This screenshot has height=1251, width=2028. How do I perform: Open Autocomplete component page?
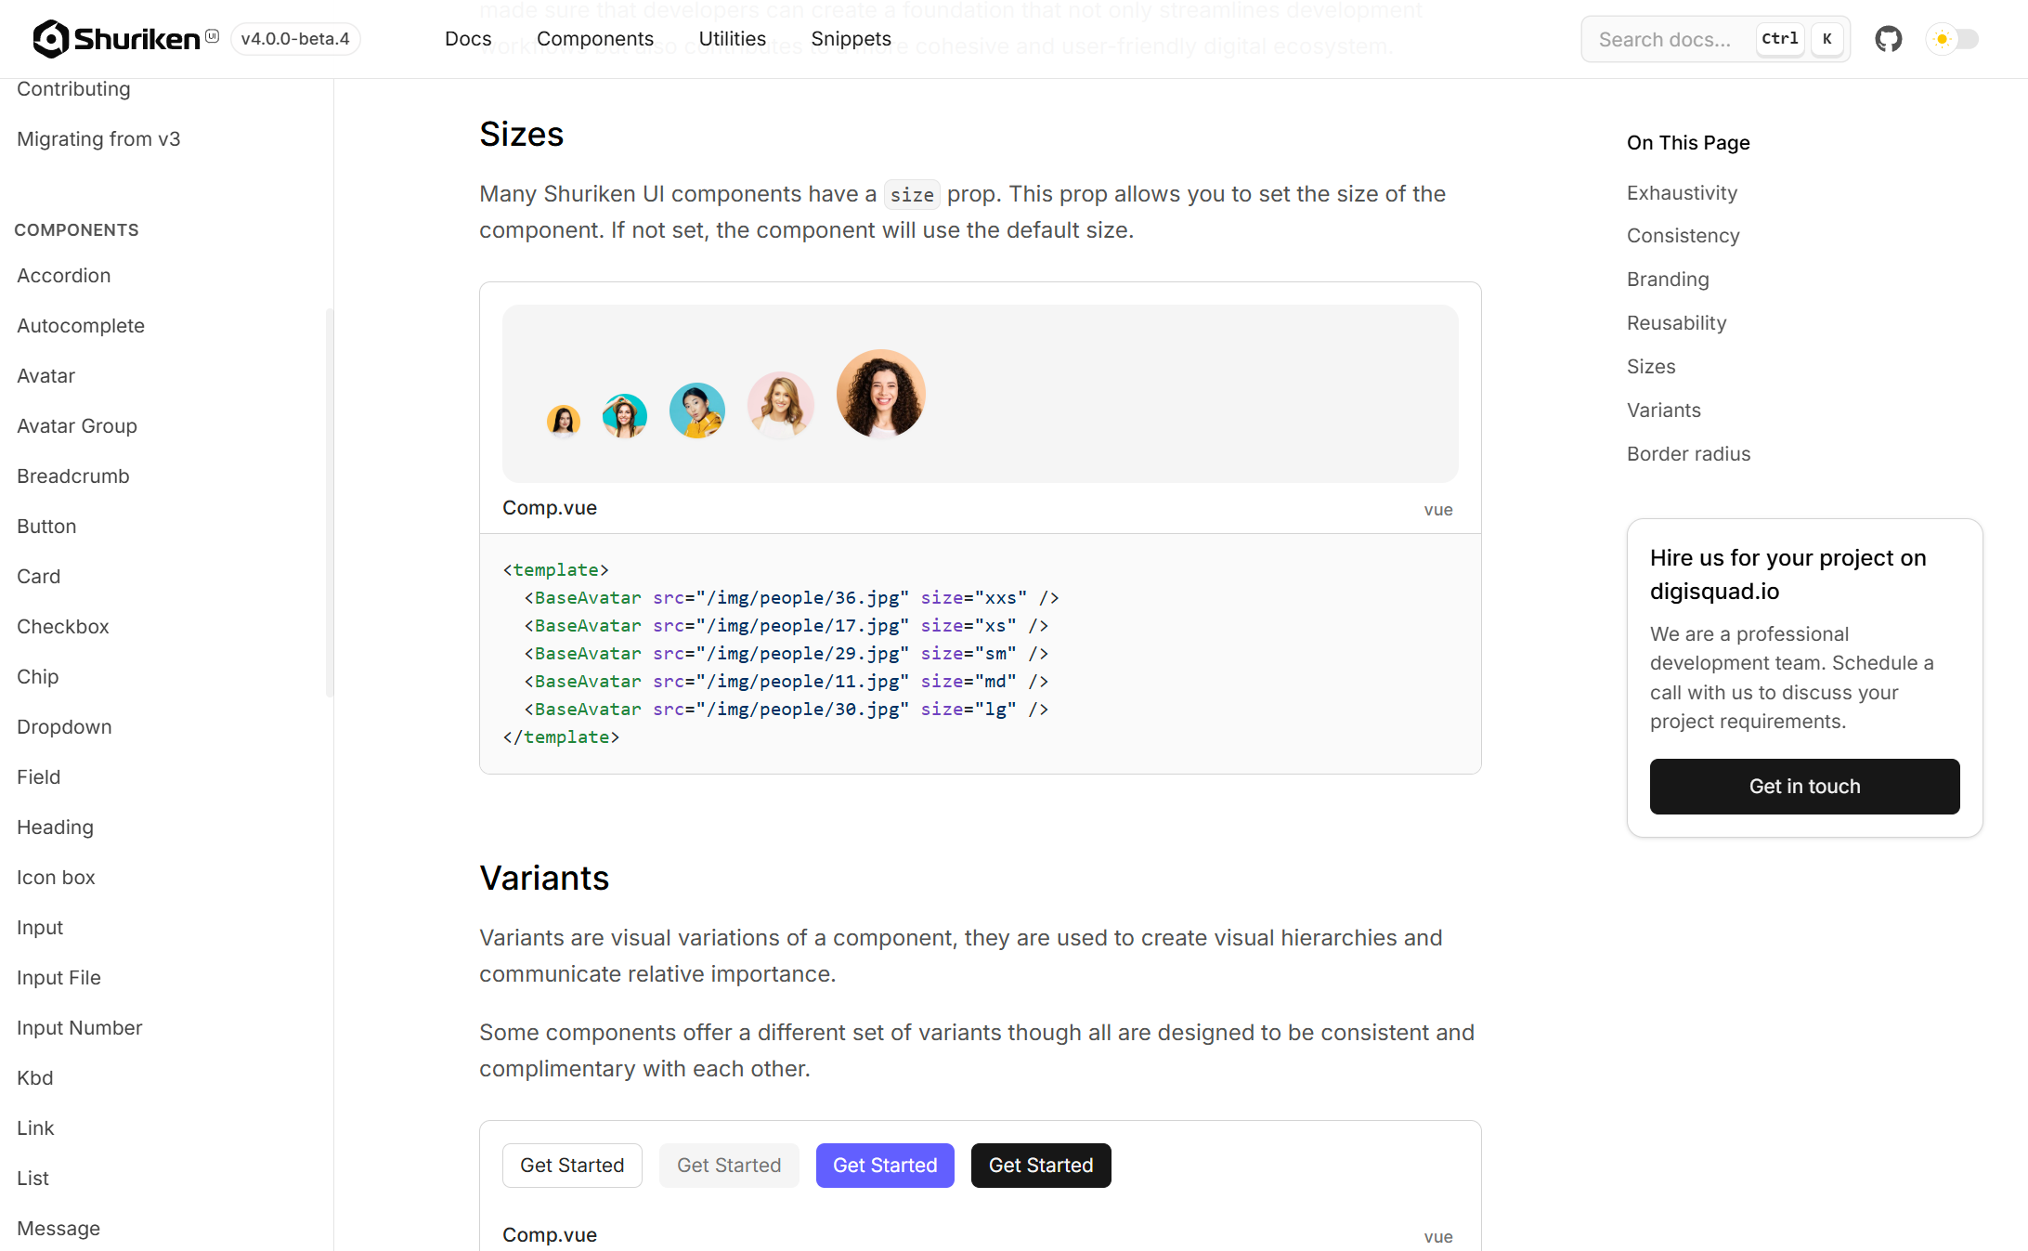[81, 326]
